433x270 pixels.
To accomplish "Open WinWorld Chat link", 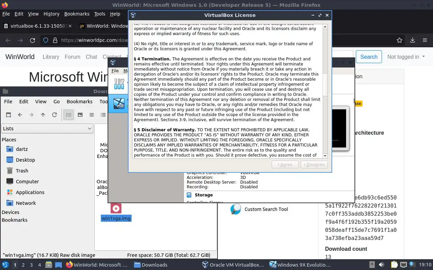I will pyautogui.click(x=91, y=57).
